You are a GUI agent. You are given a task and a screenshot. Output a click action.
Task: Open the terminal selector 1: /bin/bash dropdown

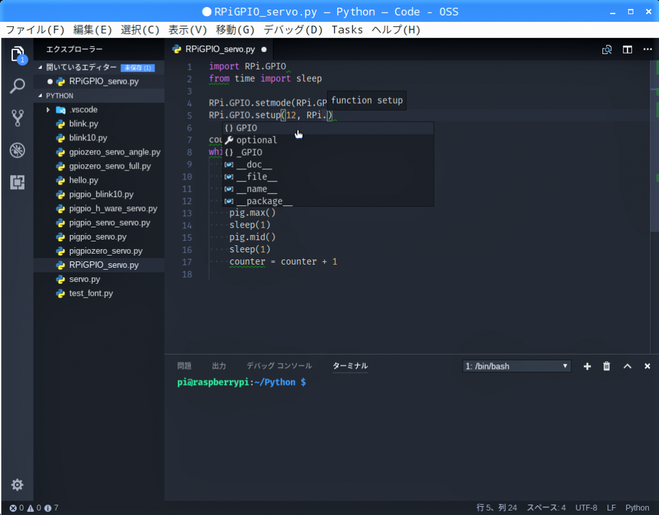(517, 366)
